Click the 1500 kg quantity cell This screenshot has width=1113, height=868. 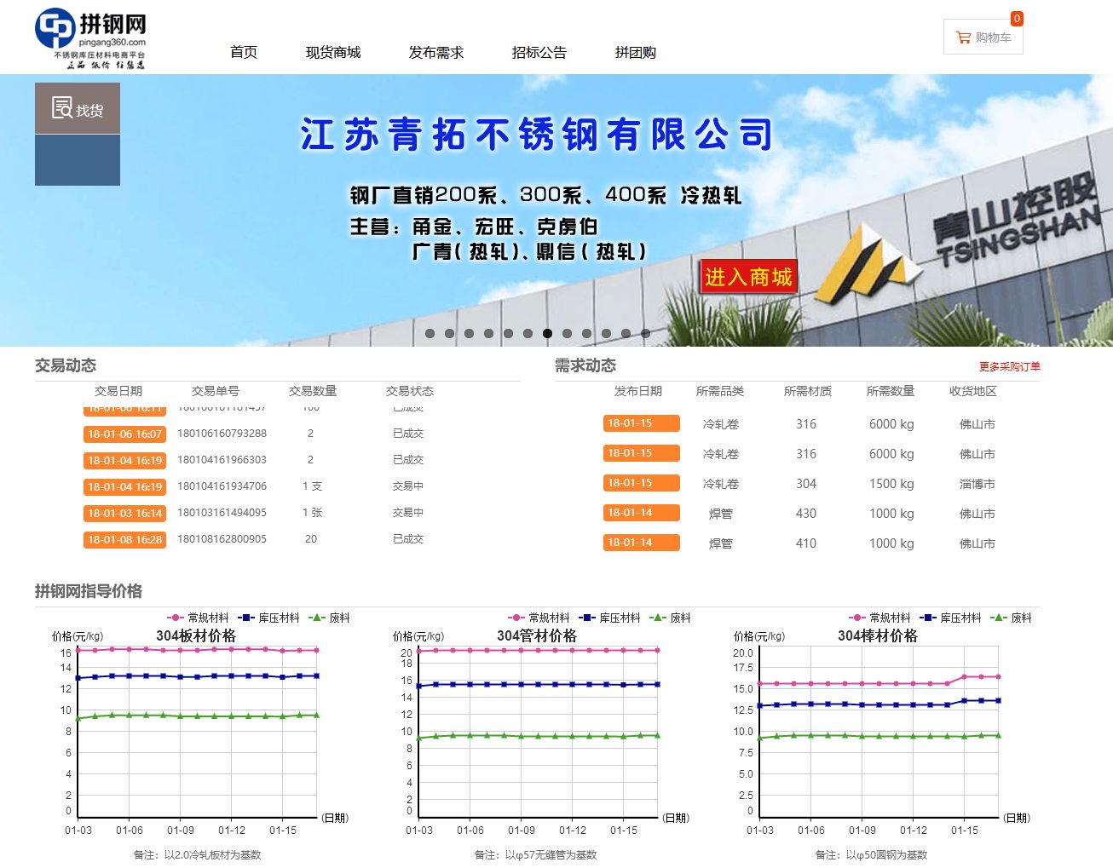click(891, 484)
